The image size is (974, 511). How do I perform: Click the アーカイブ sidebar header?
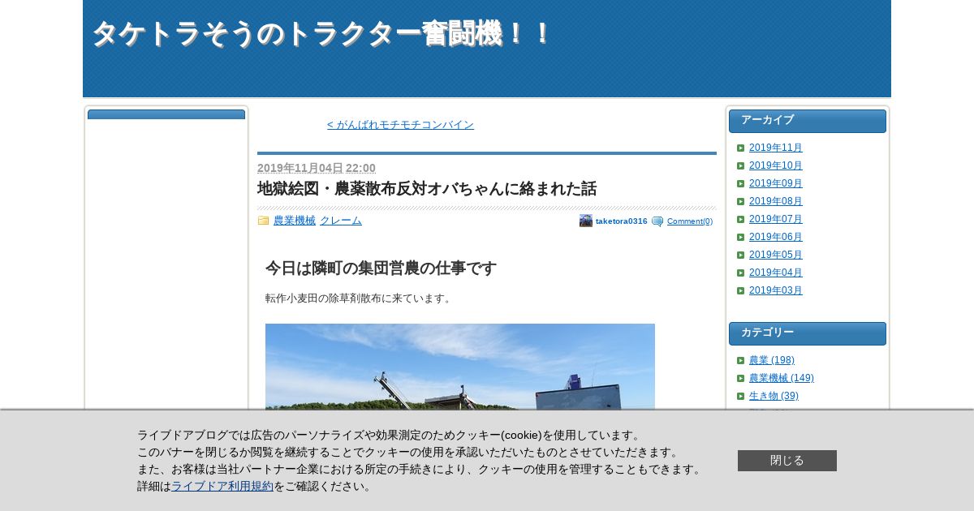[x=808, y=121]
